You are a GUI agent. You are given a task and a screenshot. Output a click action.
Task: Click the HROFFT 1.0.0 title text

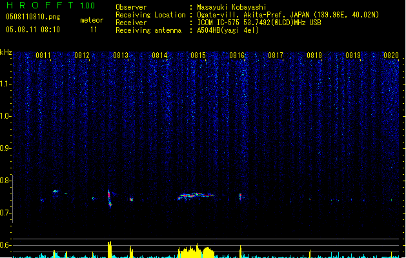tap(50, 5)
